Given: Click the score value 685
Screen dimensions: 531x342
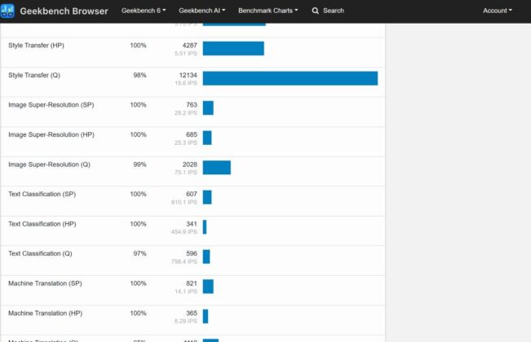Looking at the screenshot, I should pos(192,134).
